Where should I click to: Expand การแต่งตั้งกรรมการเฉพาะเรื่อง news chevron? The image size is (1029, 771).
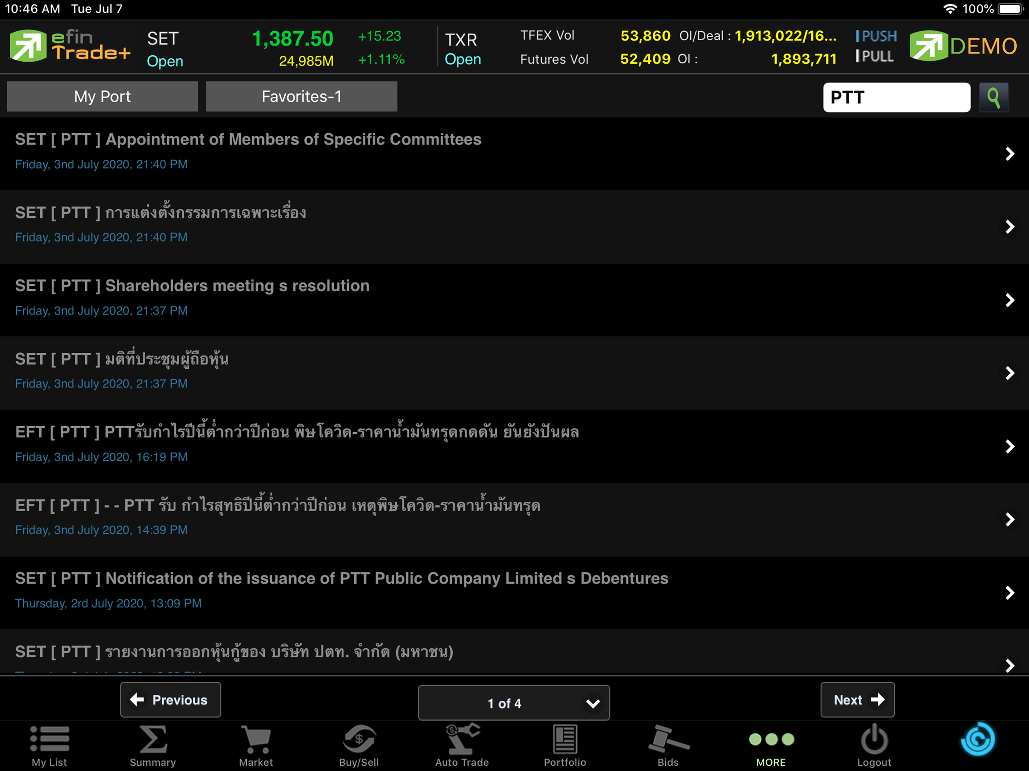click(1009, 227)
